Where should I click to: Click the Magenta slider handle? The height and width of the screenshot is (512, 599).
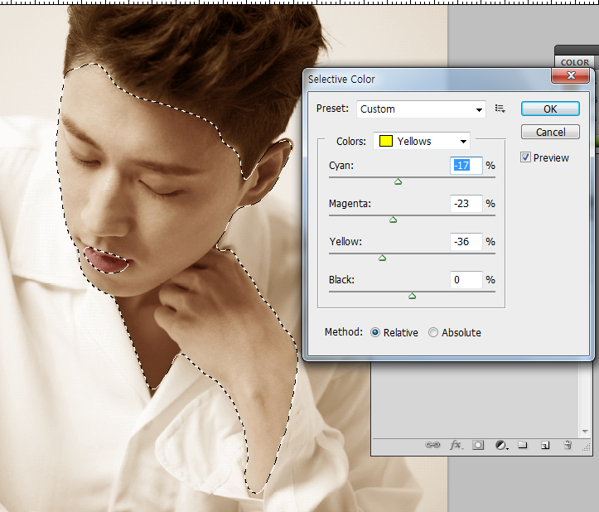(393, 220)
